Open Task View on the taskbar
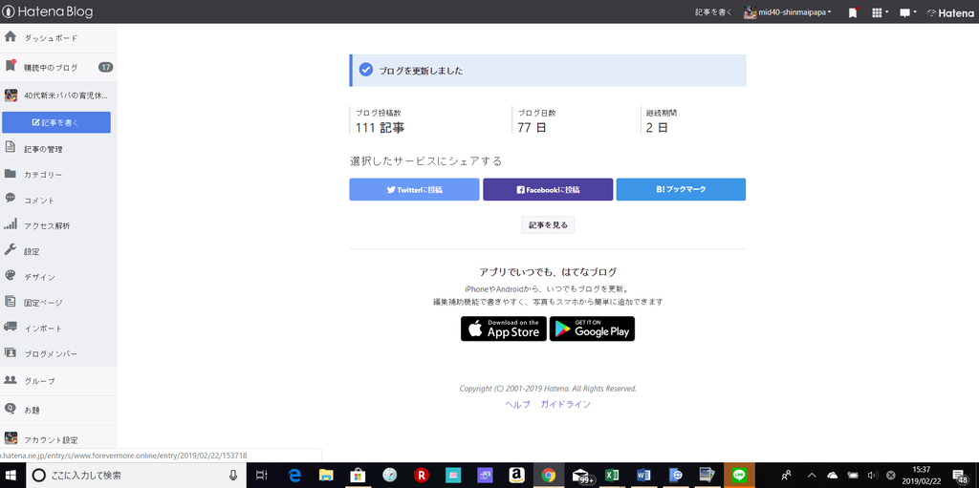979x488 pixels. point(262,476)
